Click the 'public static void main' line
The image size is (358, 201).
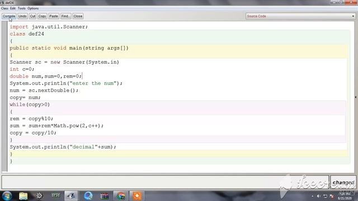coord(69,48)
